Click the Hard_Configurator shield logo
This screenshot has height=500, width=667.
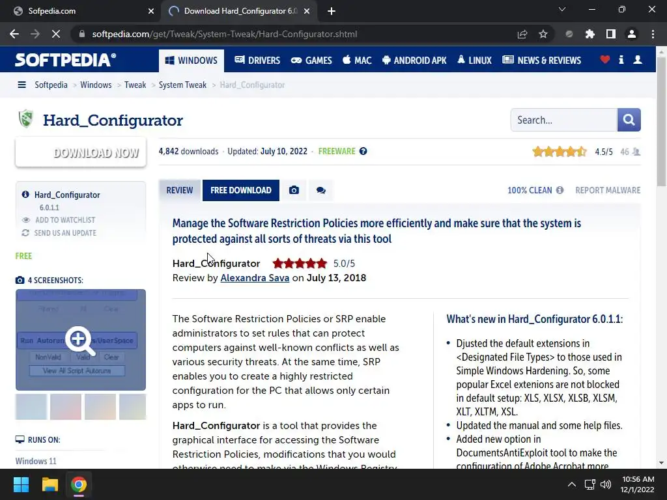(x=26, y=118)
